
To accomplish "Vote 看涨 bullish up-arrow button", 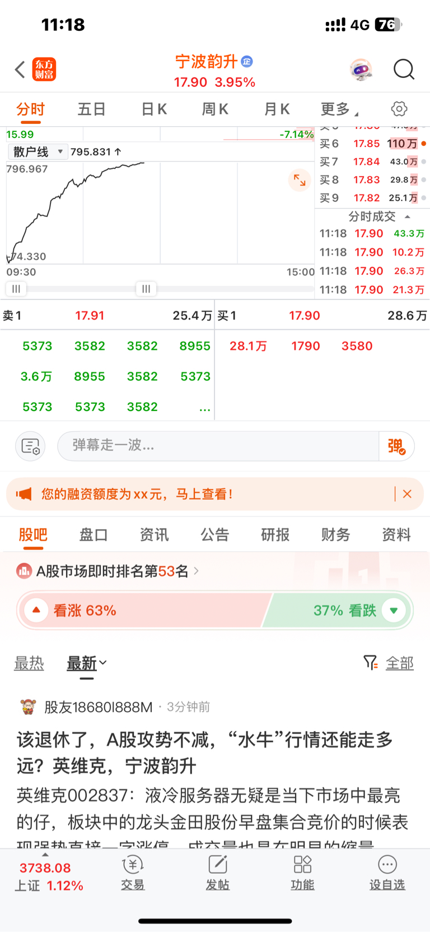I will click(36, 610).
